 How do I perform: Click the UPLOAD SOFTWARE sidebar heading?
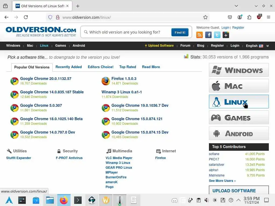coord(234,191)
